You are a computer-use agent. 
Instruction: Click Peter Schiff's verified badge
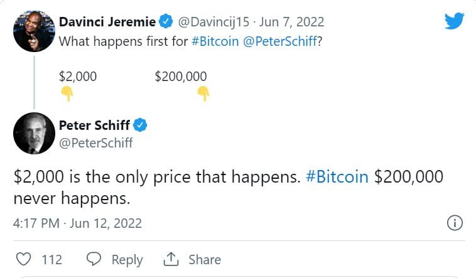coord(141,125)
